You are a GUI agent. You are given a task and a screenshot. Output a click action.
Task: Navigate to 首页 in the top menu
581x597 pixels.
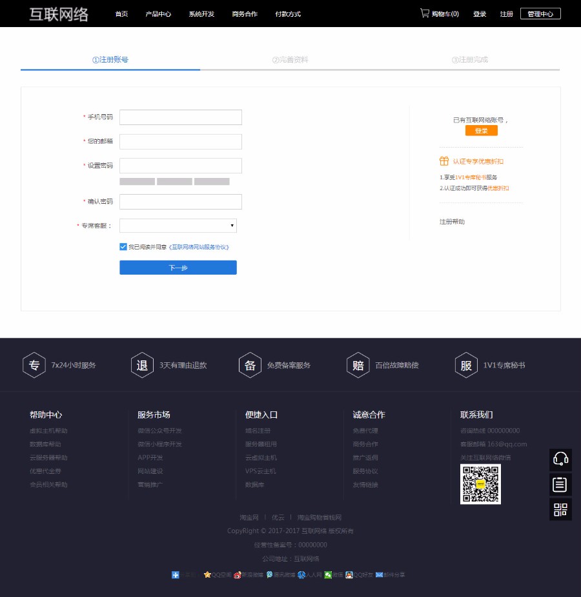coord(121,13)
